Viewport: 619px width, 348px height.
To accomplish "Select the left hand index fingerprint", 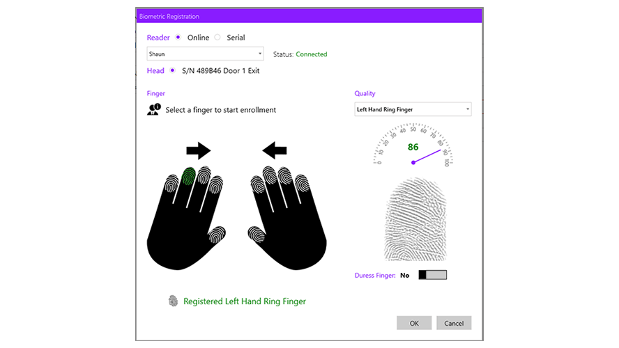I will point(216,185).
